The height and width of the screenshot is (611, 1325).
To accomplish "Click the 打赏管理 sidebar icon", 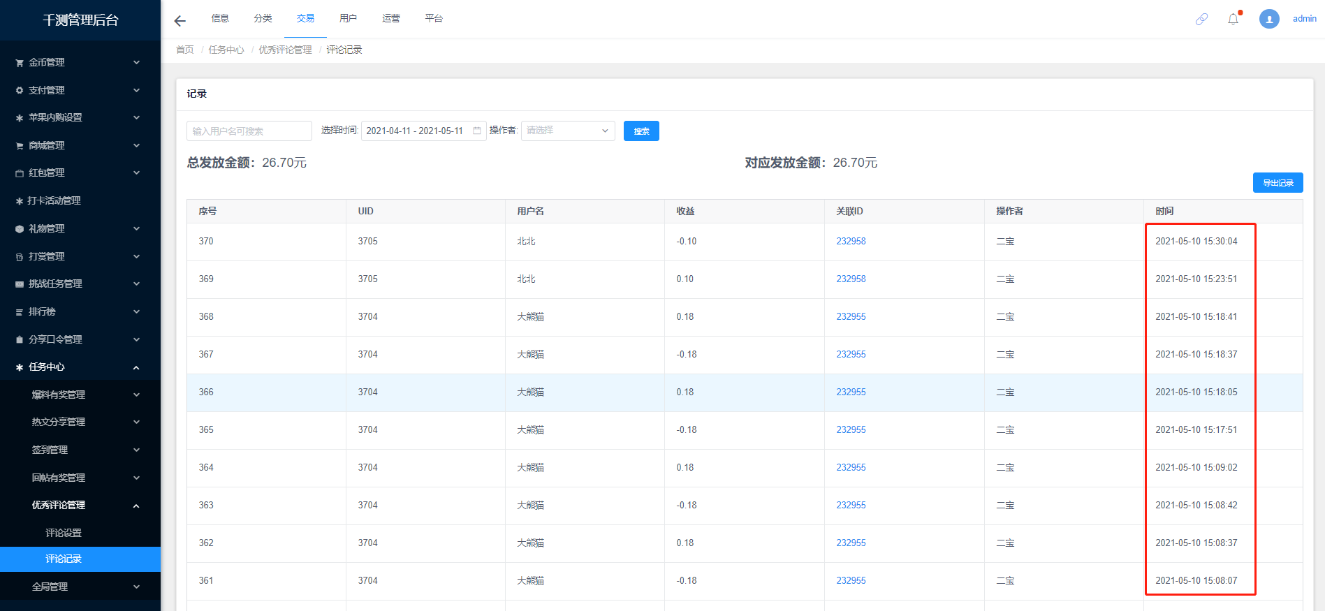I will (x=20, y=257).
